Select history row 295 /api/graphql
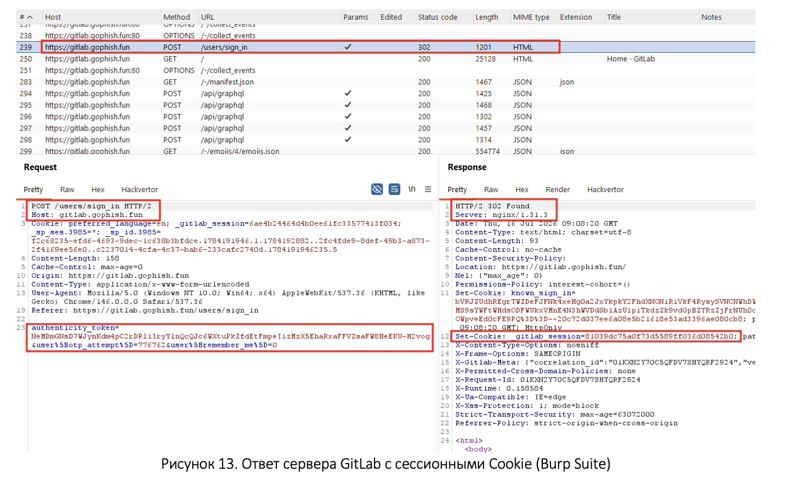Screen dimensions: 807x485 (x=386, y=105)
